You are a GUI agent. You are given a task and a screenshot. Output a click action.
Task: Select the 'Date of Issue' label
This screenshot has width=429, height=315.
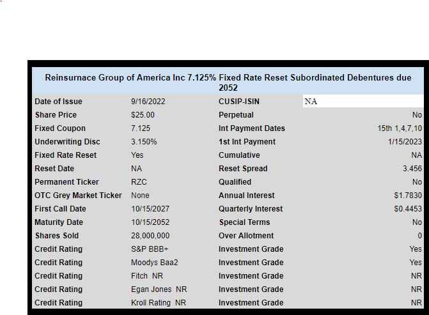pos(58,102)
